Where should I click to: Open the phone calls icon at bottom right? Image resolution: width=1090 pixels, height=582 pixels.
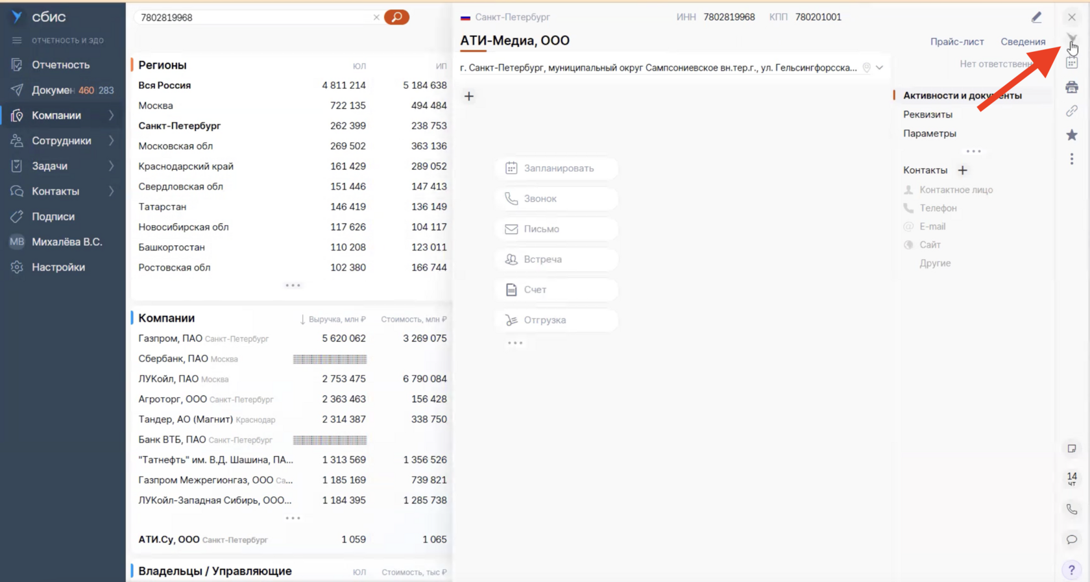click(1072, 510)
